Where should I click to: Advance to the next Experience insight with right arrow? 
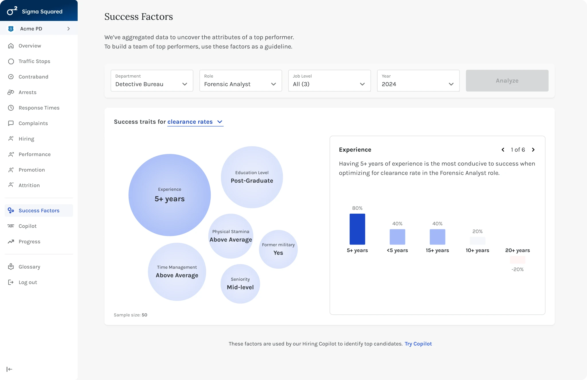tap(533, 149)
